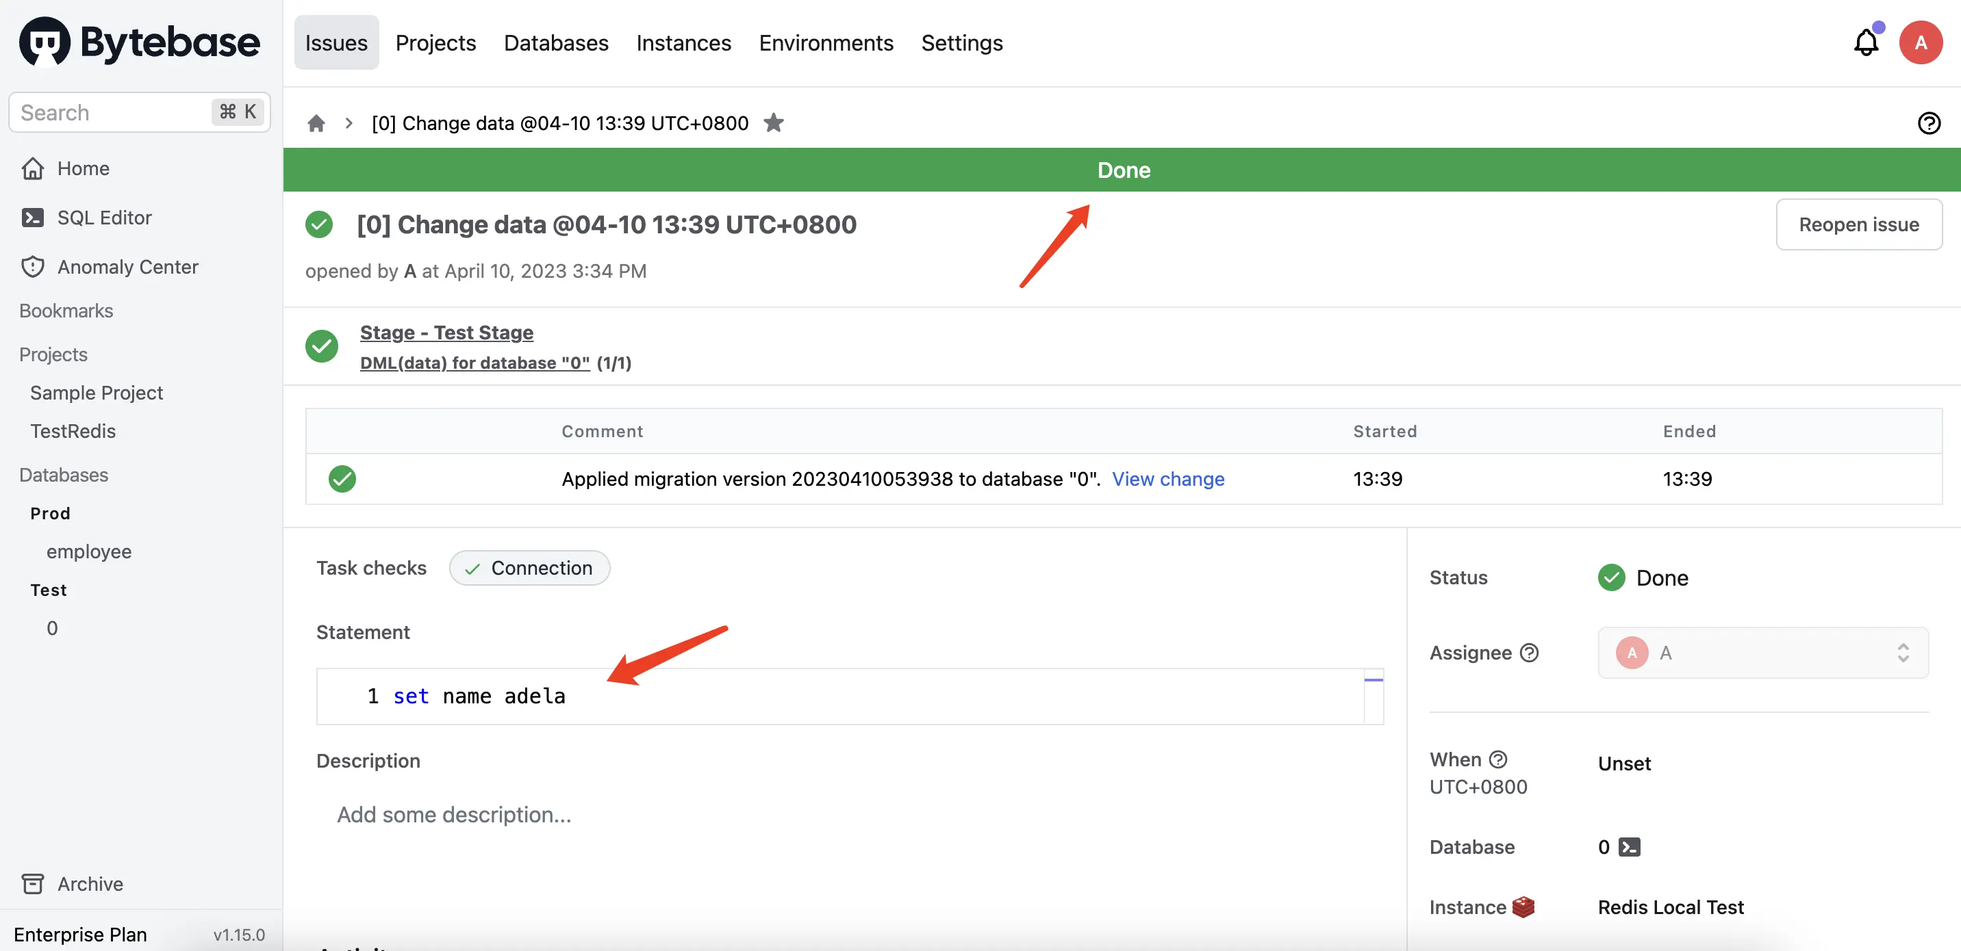The height and width of the screenshot is (951, 1961).
Task: Open the Projects tab in top navigation
Action: 435,42
